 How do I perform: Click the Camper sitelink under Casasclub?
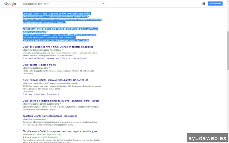56,94
